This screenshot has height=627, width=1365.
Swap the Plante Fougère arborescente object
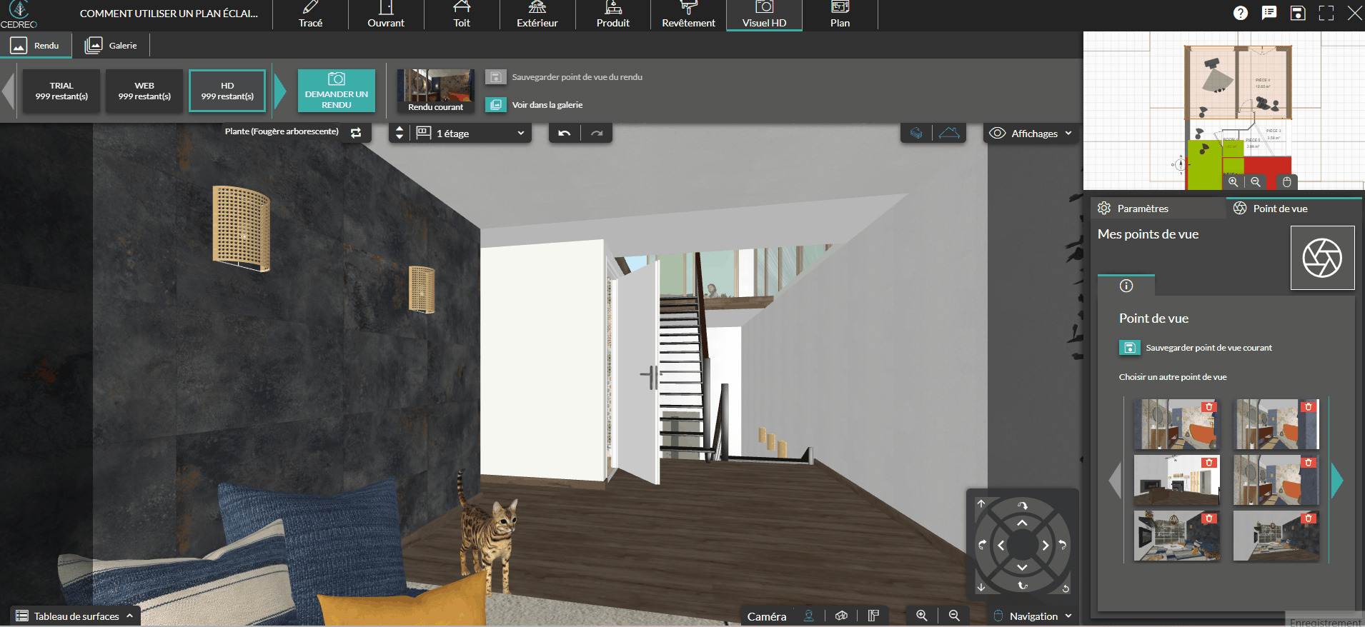(x=356, y=133)
